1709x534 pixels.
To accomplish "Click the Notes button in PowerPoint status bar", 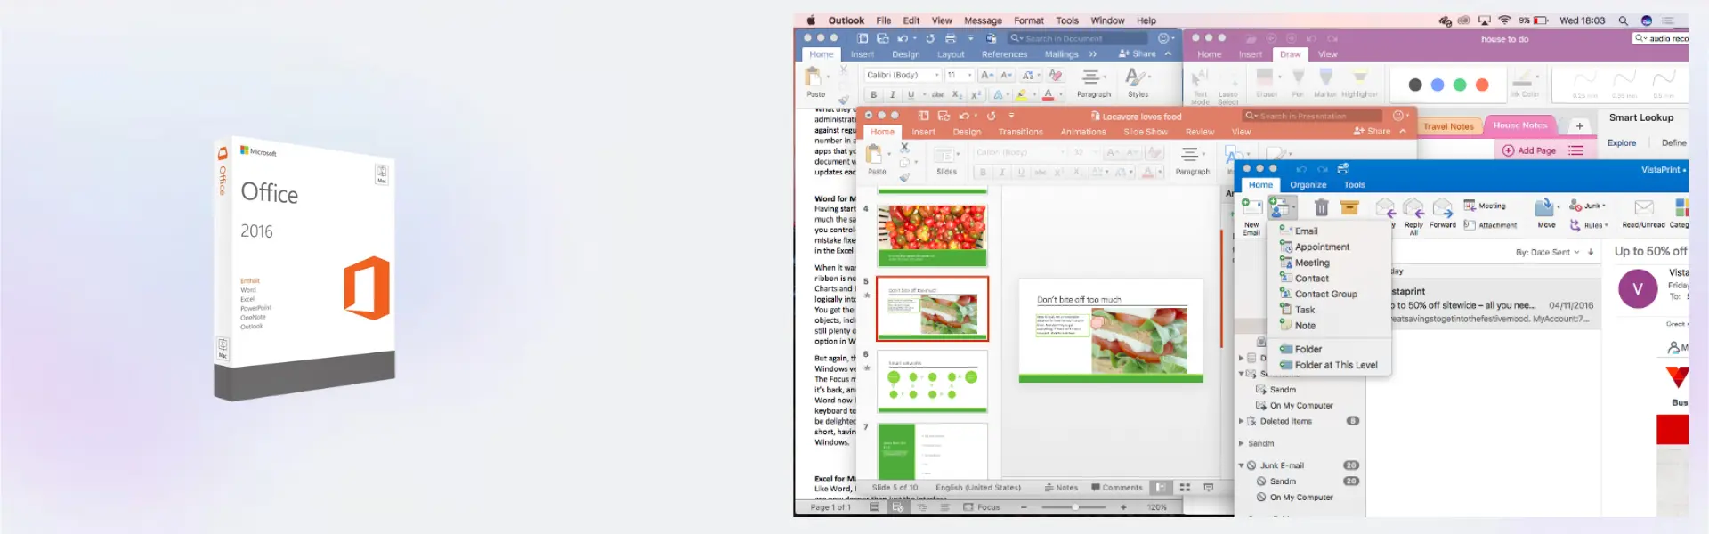I will [1061, 488].
